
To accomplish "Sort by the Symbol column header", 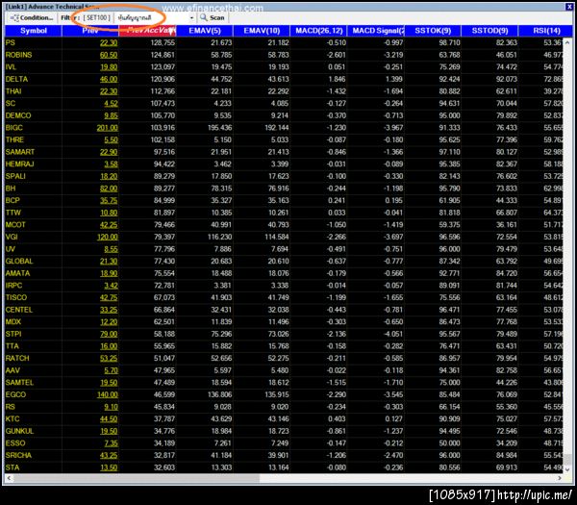I will [33, 31].
